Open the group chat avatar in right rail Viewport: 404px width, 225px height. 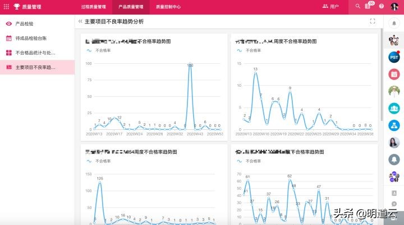pos(394,40)
